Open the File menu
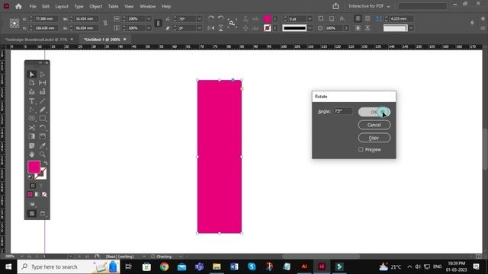 coord(33,6)
